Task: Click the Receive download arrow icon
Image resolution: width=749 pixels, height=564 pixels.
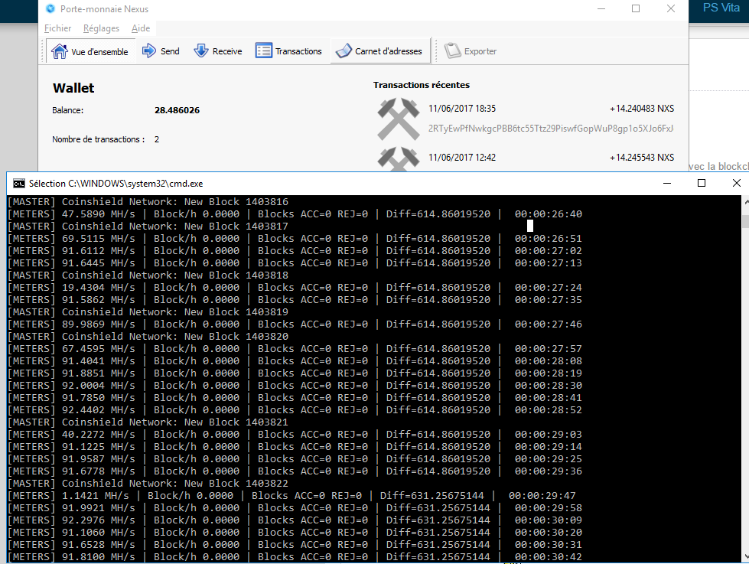Action: point(201,51)
